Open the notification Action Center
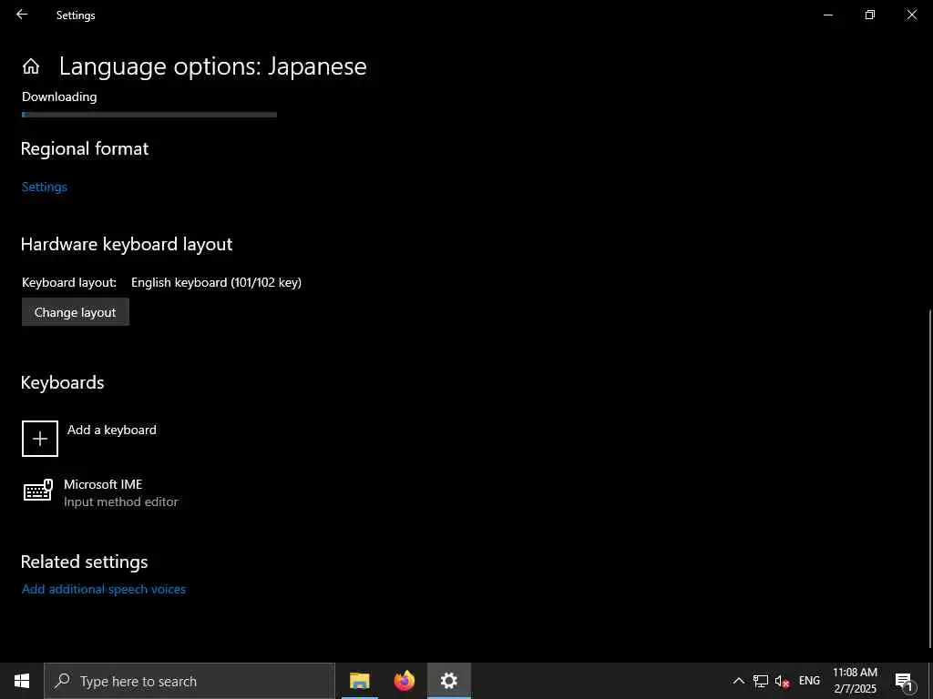The height and width of the screenshot is (699, 933). coord(904,681)
